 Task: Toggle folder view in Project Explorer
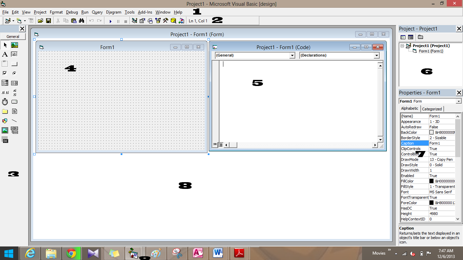click(420, 37)
